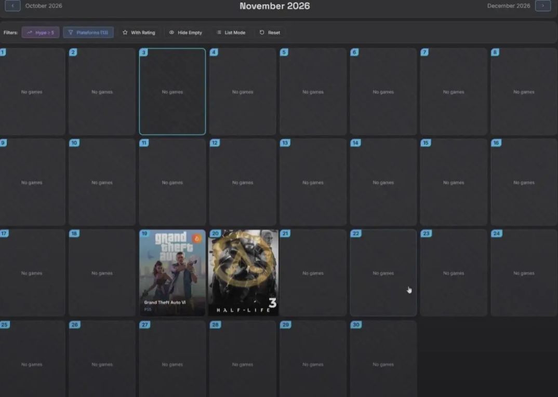Image resolution: width=558 pixels, height=397 pixels.
Task: Open the Platforms (13) filter dropdown
Action: tap(88, 32)
